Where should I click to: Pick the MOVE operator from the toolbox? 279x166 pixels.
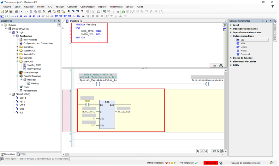tap(243, 51)
